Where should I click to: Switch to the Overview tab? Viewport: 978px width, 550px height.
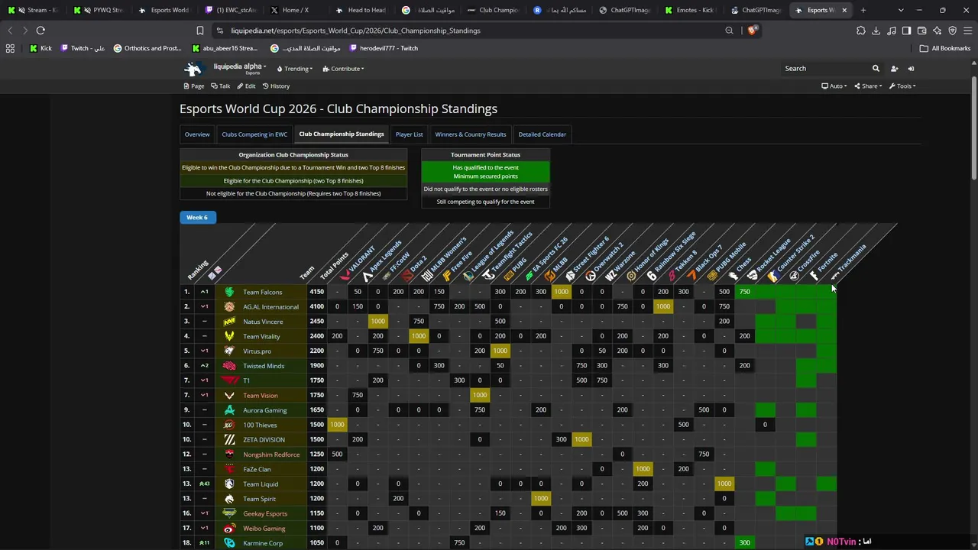pyautogui.click(x=197, y=134)
